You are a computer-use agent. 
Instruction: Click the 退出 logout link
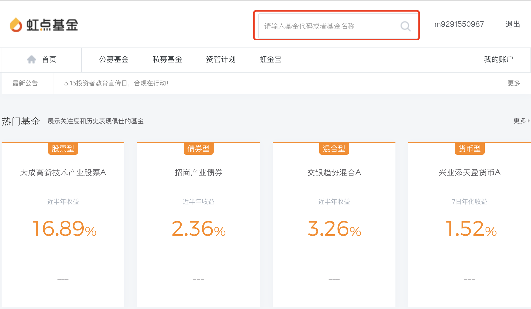pyautogui.click(x=513, y=24)
